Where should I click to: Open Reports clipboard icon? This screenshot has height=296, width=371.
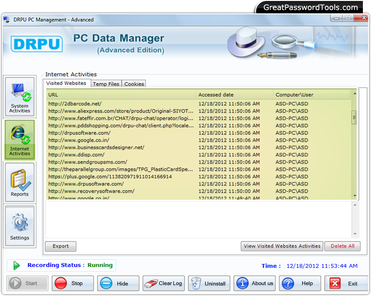click(x=20, y=182)
